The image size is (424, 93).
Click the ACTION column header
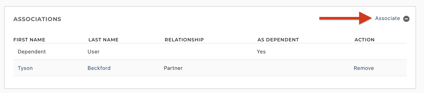pyautogui.click(x=364, y=40)
